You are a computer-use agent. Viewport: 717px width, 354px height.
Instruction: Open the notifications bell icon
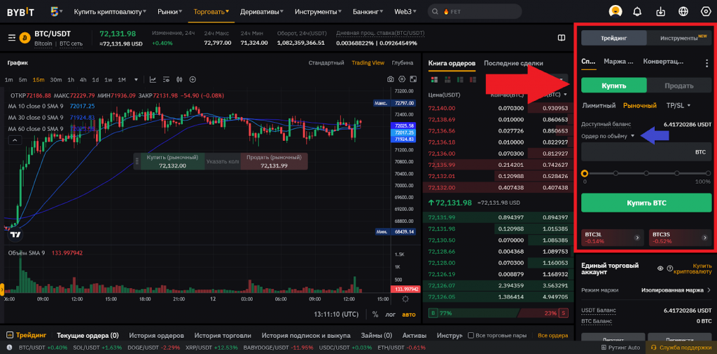pyautogui.click(x=637, y=11)
